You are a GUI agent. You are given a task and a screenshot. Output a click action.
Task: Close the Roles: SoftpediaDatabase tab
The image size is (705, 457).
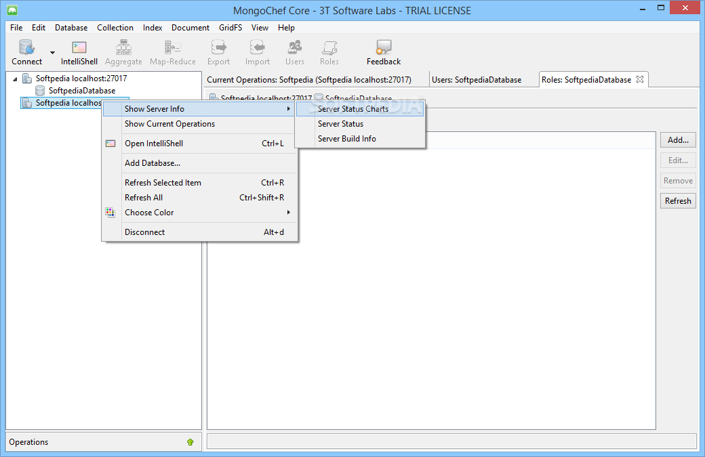(640, 79)
